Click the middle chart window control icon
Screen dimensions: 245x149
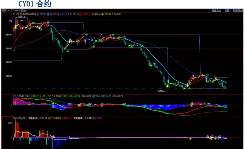tap(238, 10)
